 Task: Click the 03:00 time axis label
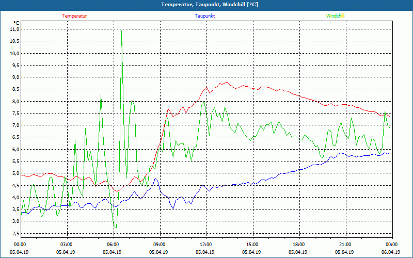click(66, 245)
